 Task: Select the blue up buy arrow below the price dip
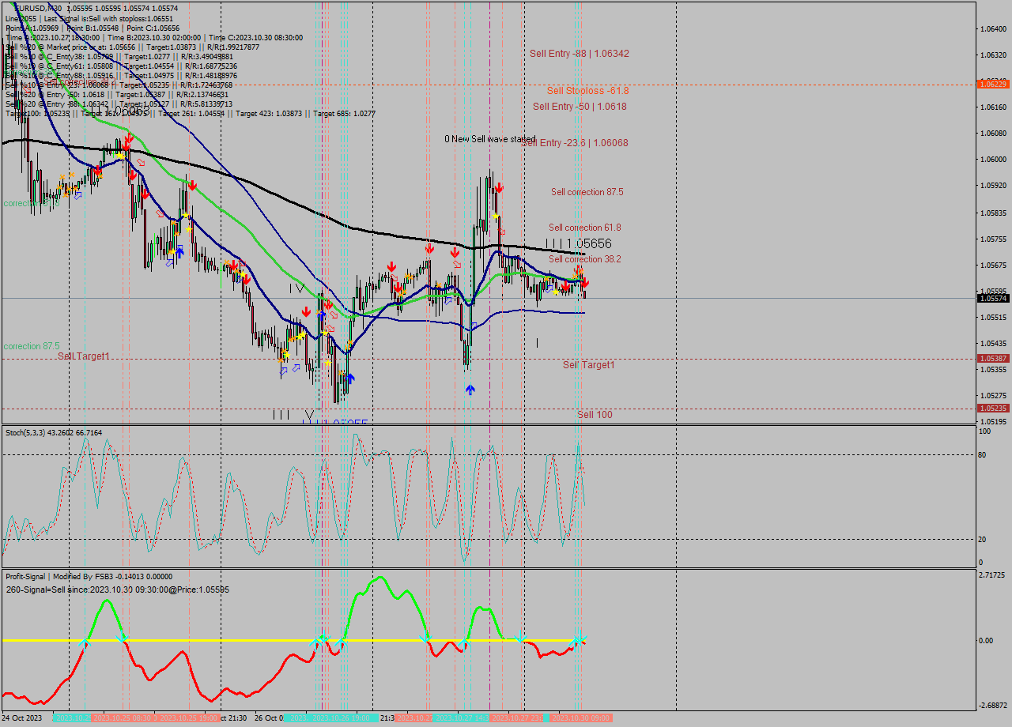click(x=470, y=389)
